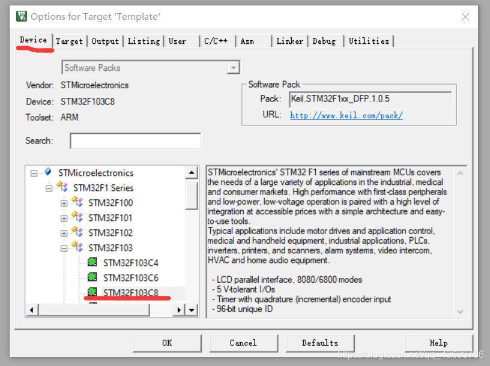Expand the STM32F102 node

(x=64, y=233)
